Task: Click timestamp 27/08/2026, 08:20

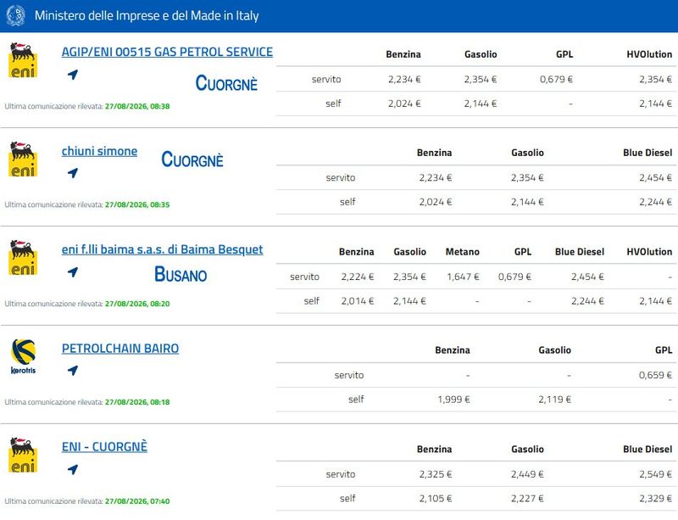Action: (137, 304)
